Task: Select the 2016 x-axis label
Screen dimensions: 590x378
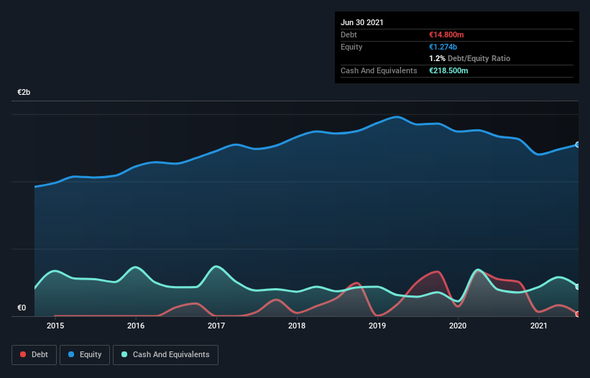Action: (x=136, y=326)
